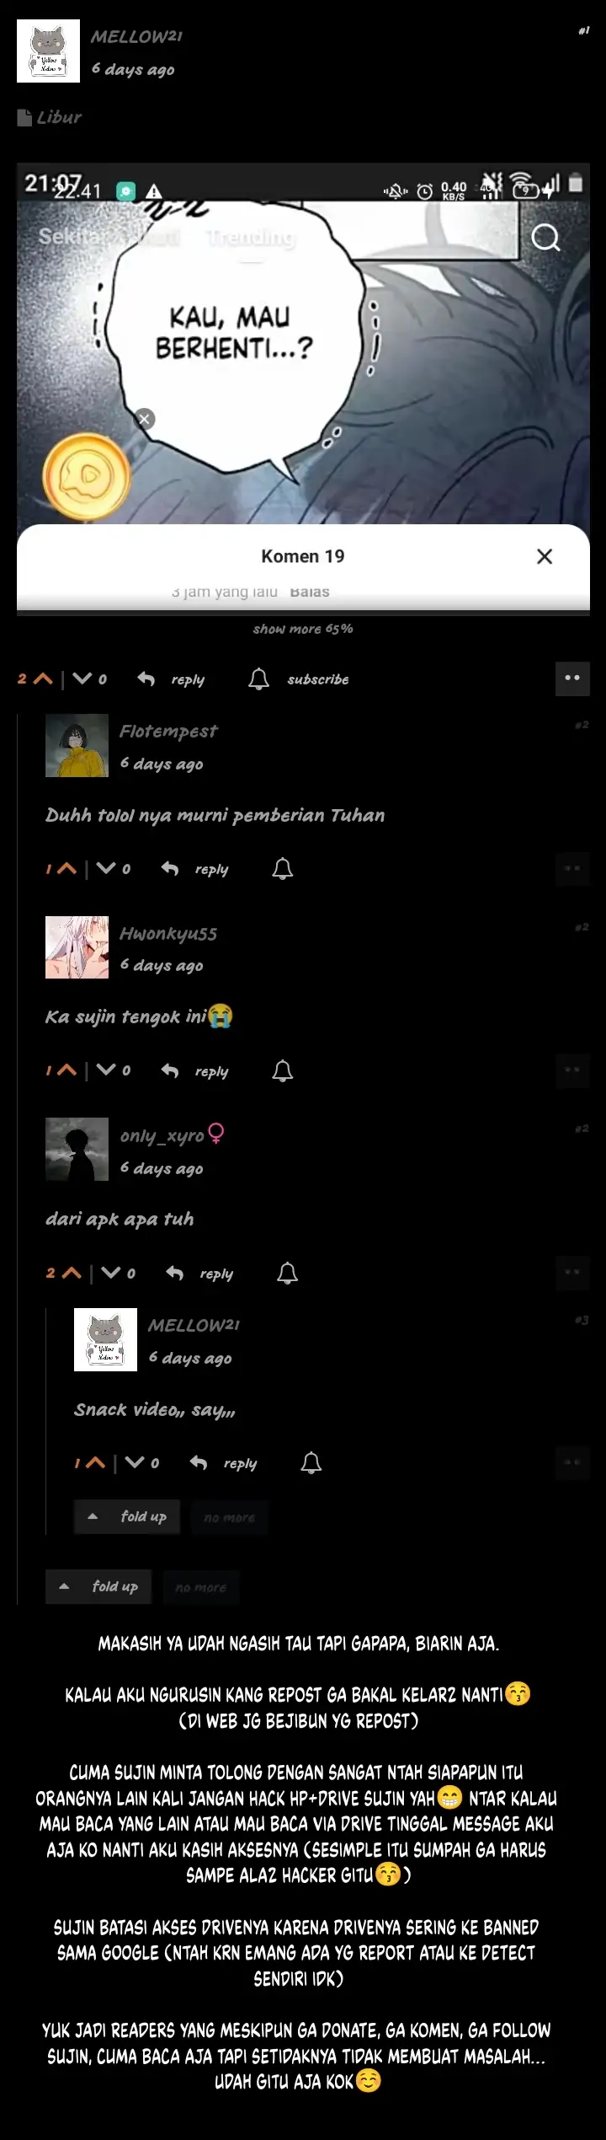Collapse nested replies with inner fold up
This screenshot has height=2140, width=606.
[x=127, y=1517]
